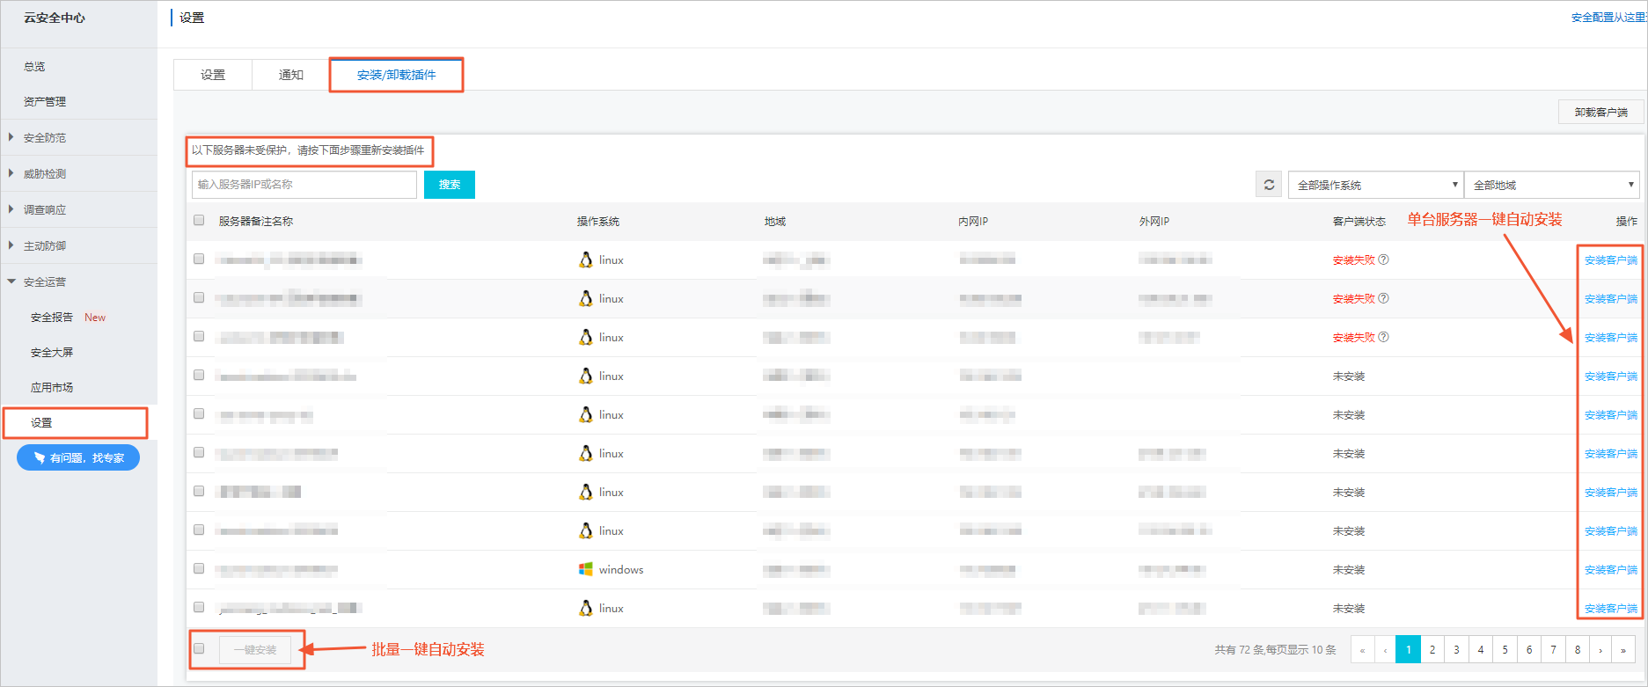
Task: Toggle the select-all checkbox in the table header
Action: coord(199,220)
